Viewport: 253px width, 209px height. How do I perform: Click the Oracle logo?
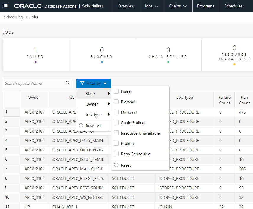[28, 6]
